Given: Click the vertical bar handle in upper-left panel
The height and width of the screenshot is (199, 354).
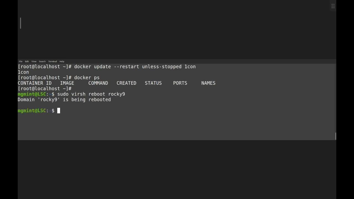Looking at the screenshot, I should [x=20, y=23].
